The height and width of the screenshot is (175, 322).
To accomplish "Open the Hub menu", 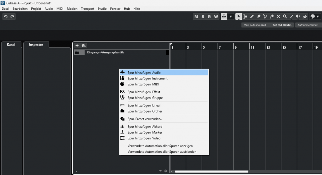I will pyautogui.click(x=127, y=8).
